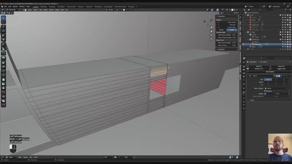
Task: Toggle X-ray in viewport header
Action: pos(227,10)
